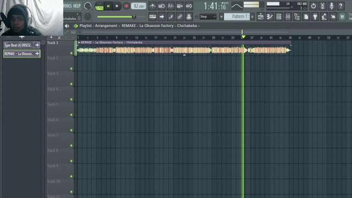Image resolution: width=352 pixels, height=198 pixels.
Task: Open the pattern selector dropdown arrow
Action: pyautogui.click(x=221, y=17)
